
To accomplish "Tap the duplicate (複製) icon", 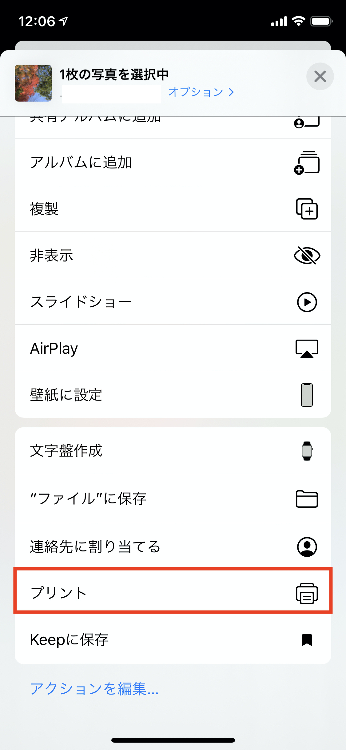I will click(307, 209).
